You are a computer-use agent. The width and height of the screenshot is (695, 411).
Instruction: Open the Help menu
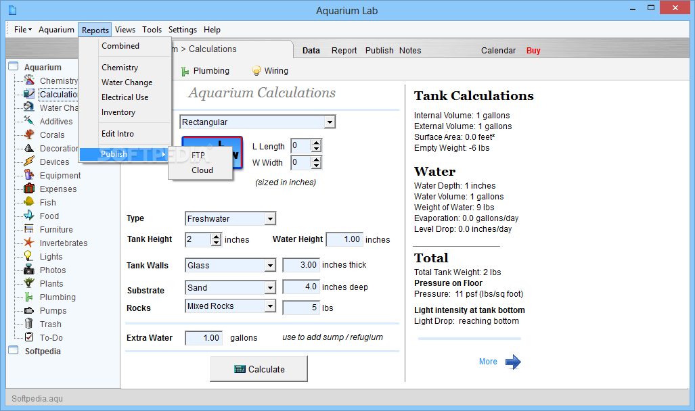coord(212,30)
